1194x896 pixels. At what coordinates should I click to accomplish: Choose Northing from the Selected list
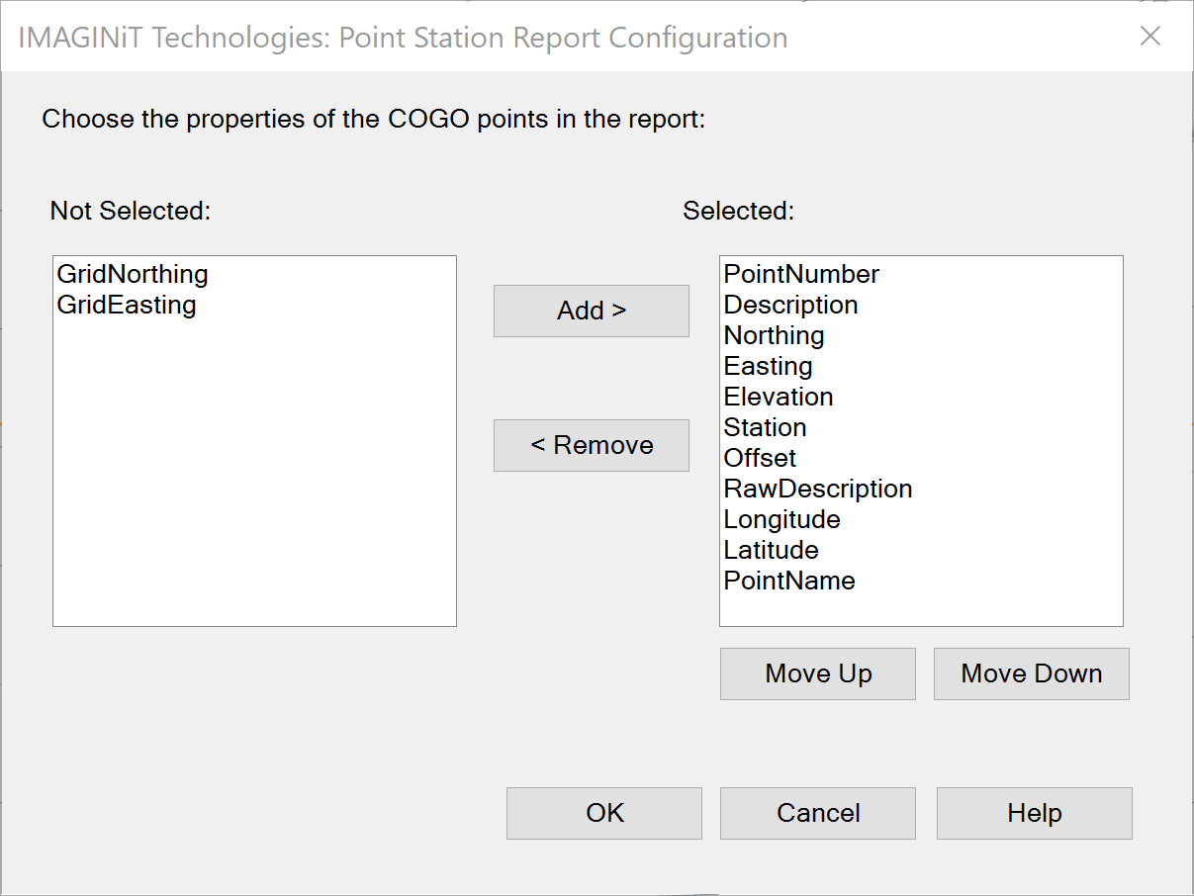click(x=774, y=335)
